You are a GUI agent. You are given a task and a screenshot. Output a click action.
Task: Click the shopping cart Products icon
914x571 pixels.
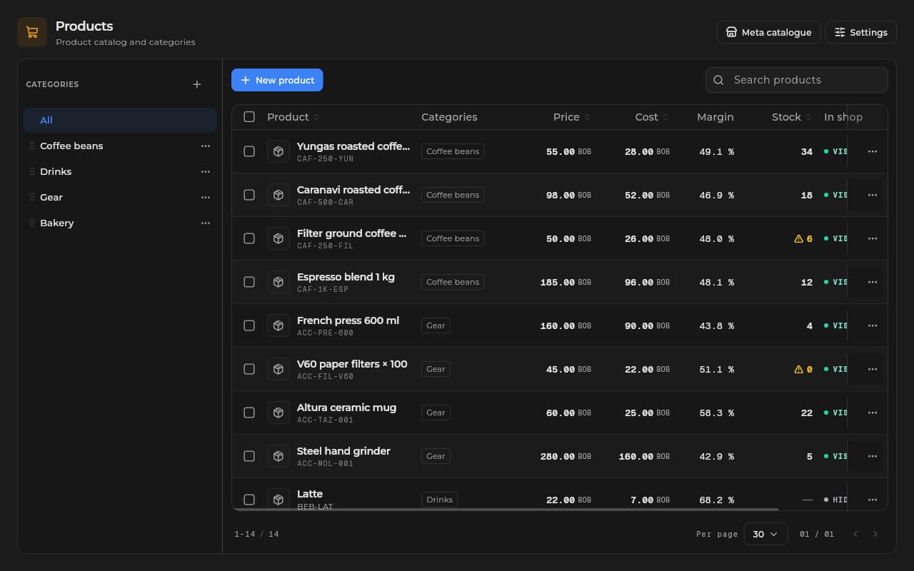coord(32,32)
